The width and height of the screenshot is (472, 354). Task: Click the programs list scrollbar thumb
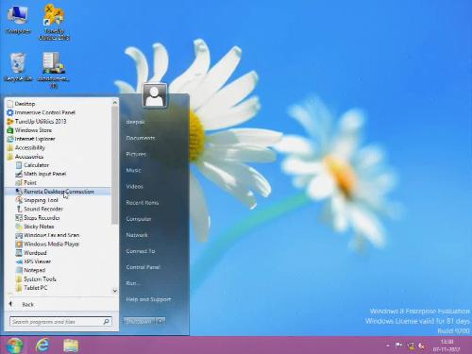pos(115,165)
